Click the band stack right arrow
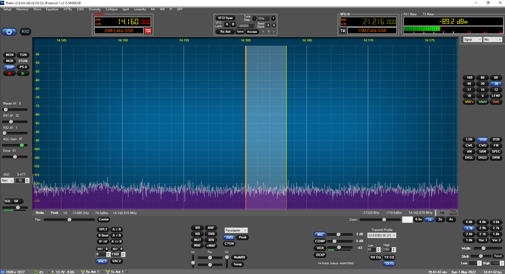505x274 pixels. click(x=274, y=31)
